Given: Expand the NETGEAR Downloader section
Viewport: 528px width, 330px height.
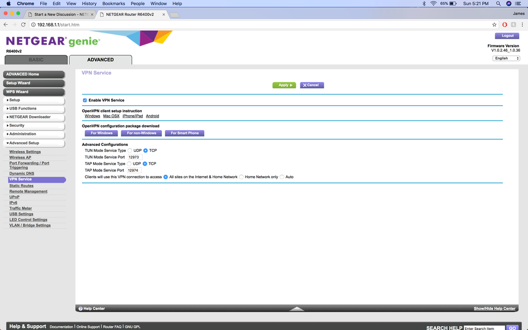Looking at the screenshot, I should [x=34, y=117].
